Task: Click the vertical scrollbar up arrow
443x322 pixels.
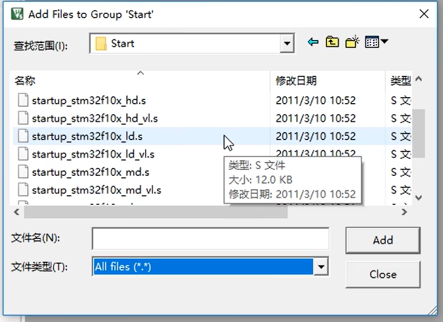Action: coord(419,79)
